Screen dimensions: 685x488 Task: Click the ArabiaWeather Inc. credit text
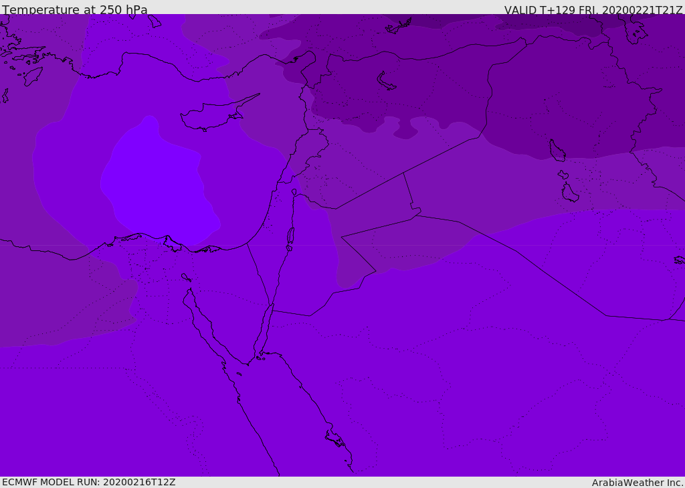(638, 483)
